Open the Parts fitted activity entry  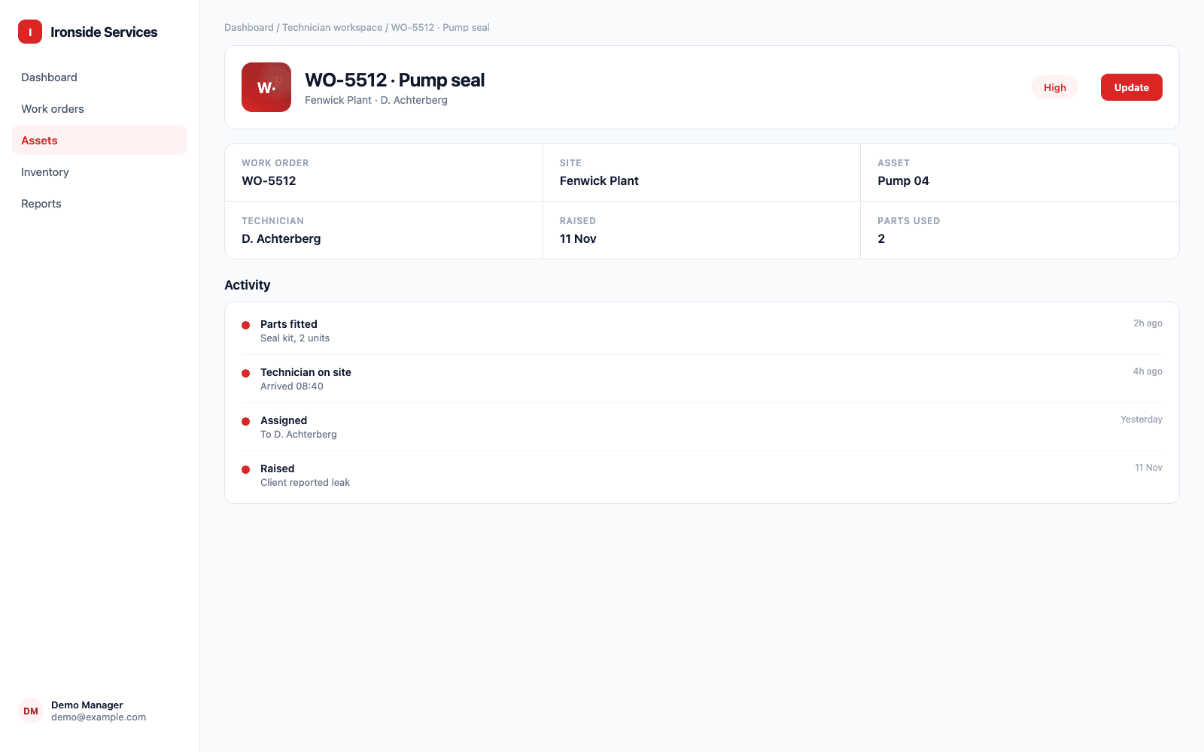701,331
